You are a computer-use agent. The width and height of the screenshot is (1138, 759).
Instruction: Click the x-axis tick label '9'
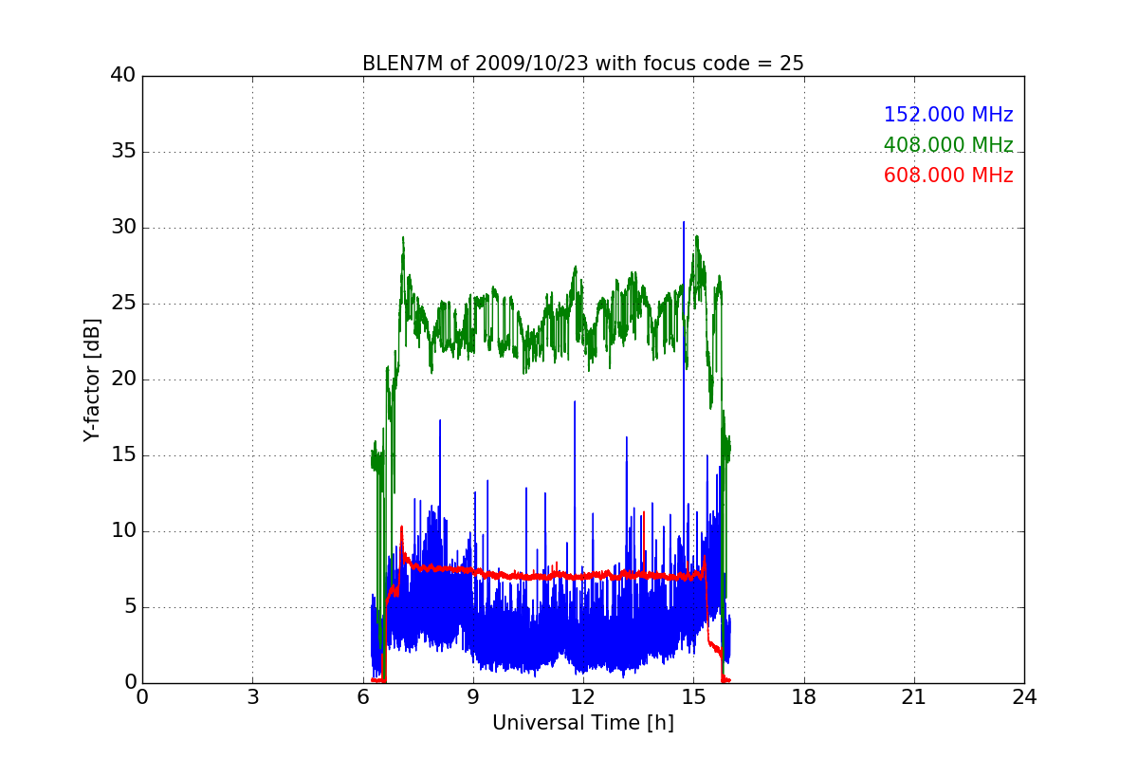[x=473, y=697]
